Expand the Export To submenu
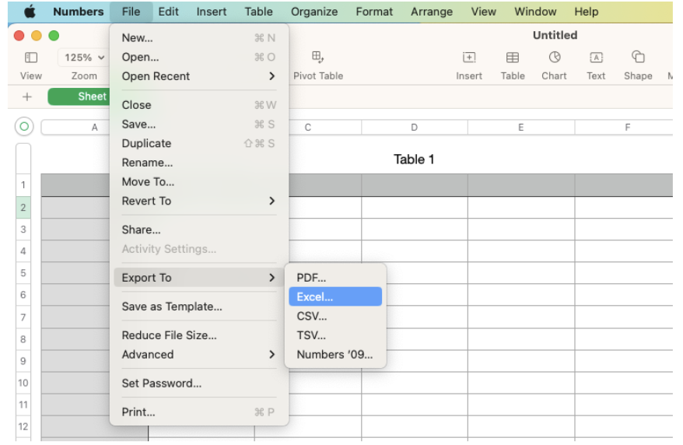The height and width of the screenshot is (445, 683). pyautogui.click(x=199, y=278)
